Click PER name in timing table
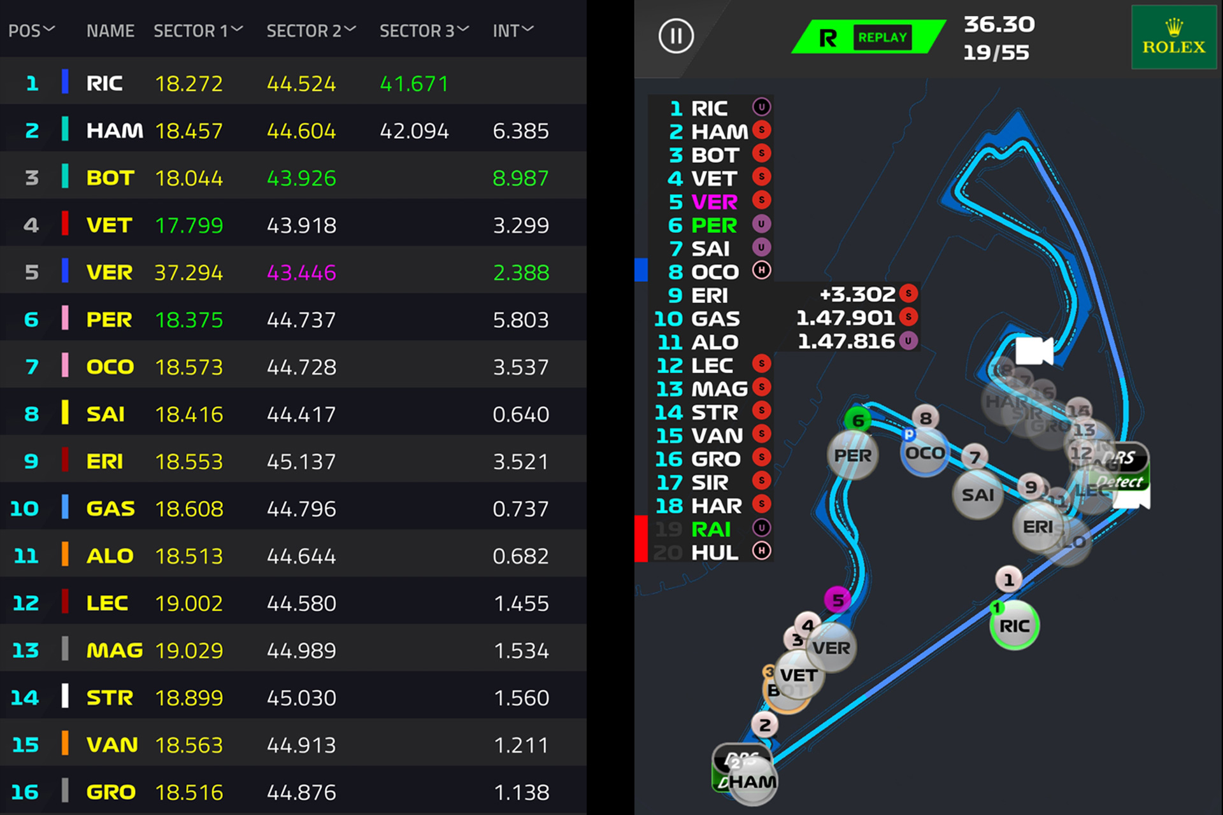The width and height of the screenshot is (1223, 815). pos(109,320)
